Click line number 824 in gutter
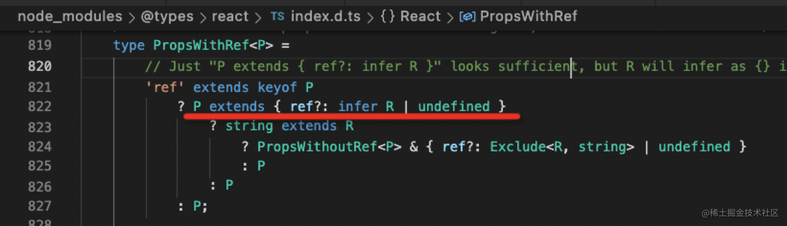This screenshot has width=787, height=226. click(x=39, y=147)
